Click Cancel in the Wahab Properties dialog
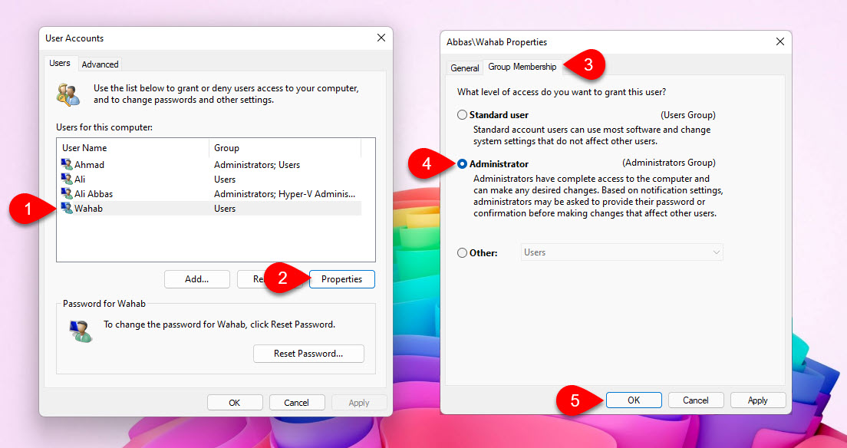This screenshot has height=448, width=847. coord(696,400)
